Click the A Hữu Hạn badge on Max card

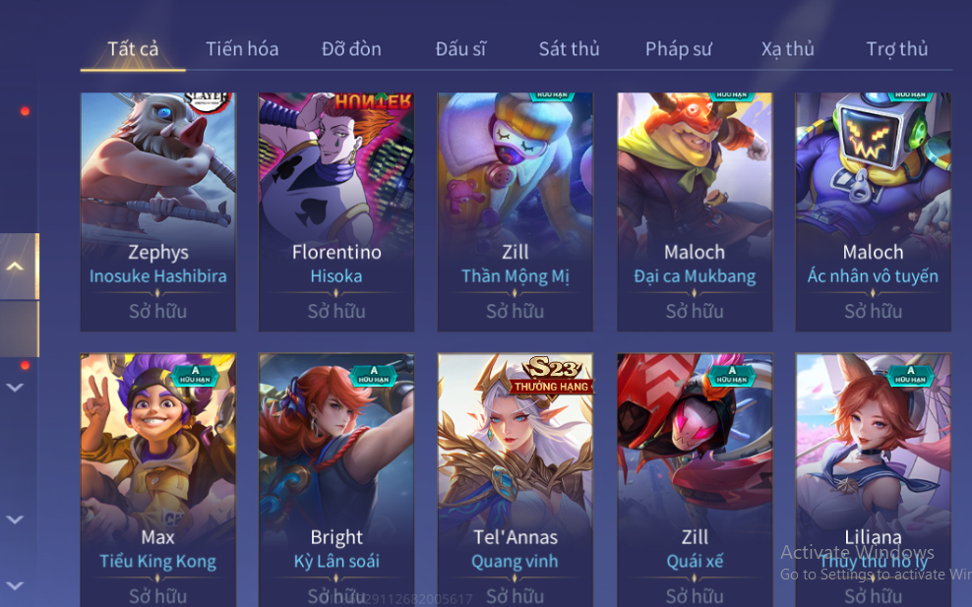click(195, 375)
